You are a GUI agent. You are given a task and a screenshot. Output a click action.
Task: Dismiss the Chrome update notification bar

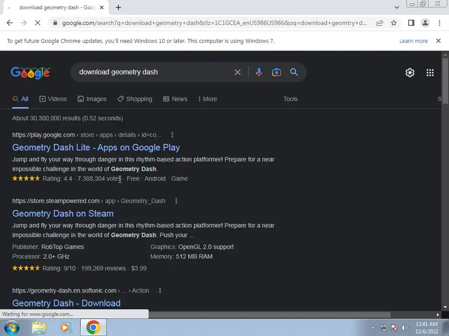pyautogui.click(x=438, y=41)
